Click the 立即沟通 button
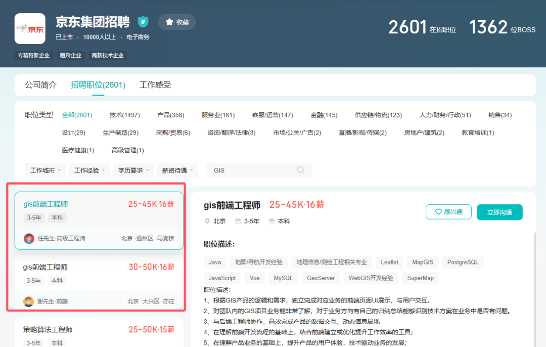This screenshot has width=546, height=347. [499, 212]
